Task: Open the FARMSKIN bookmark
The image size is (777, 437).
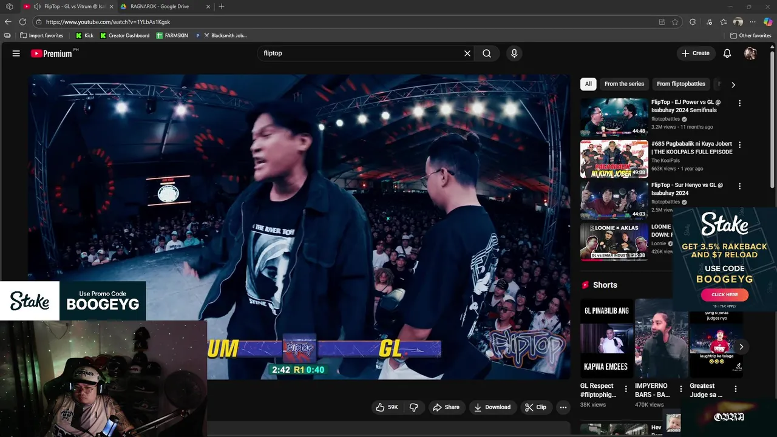Action: pos(172,35)
